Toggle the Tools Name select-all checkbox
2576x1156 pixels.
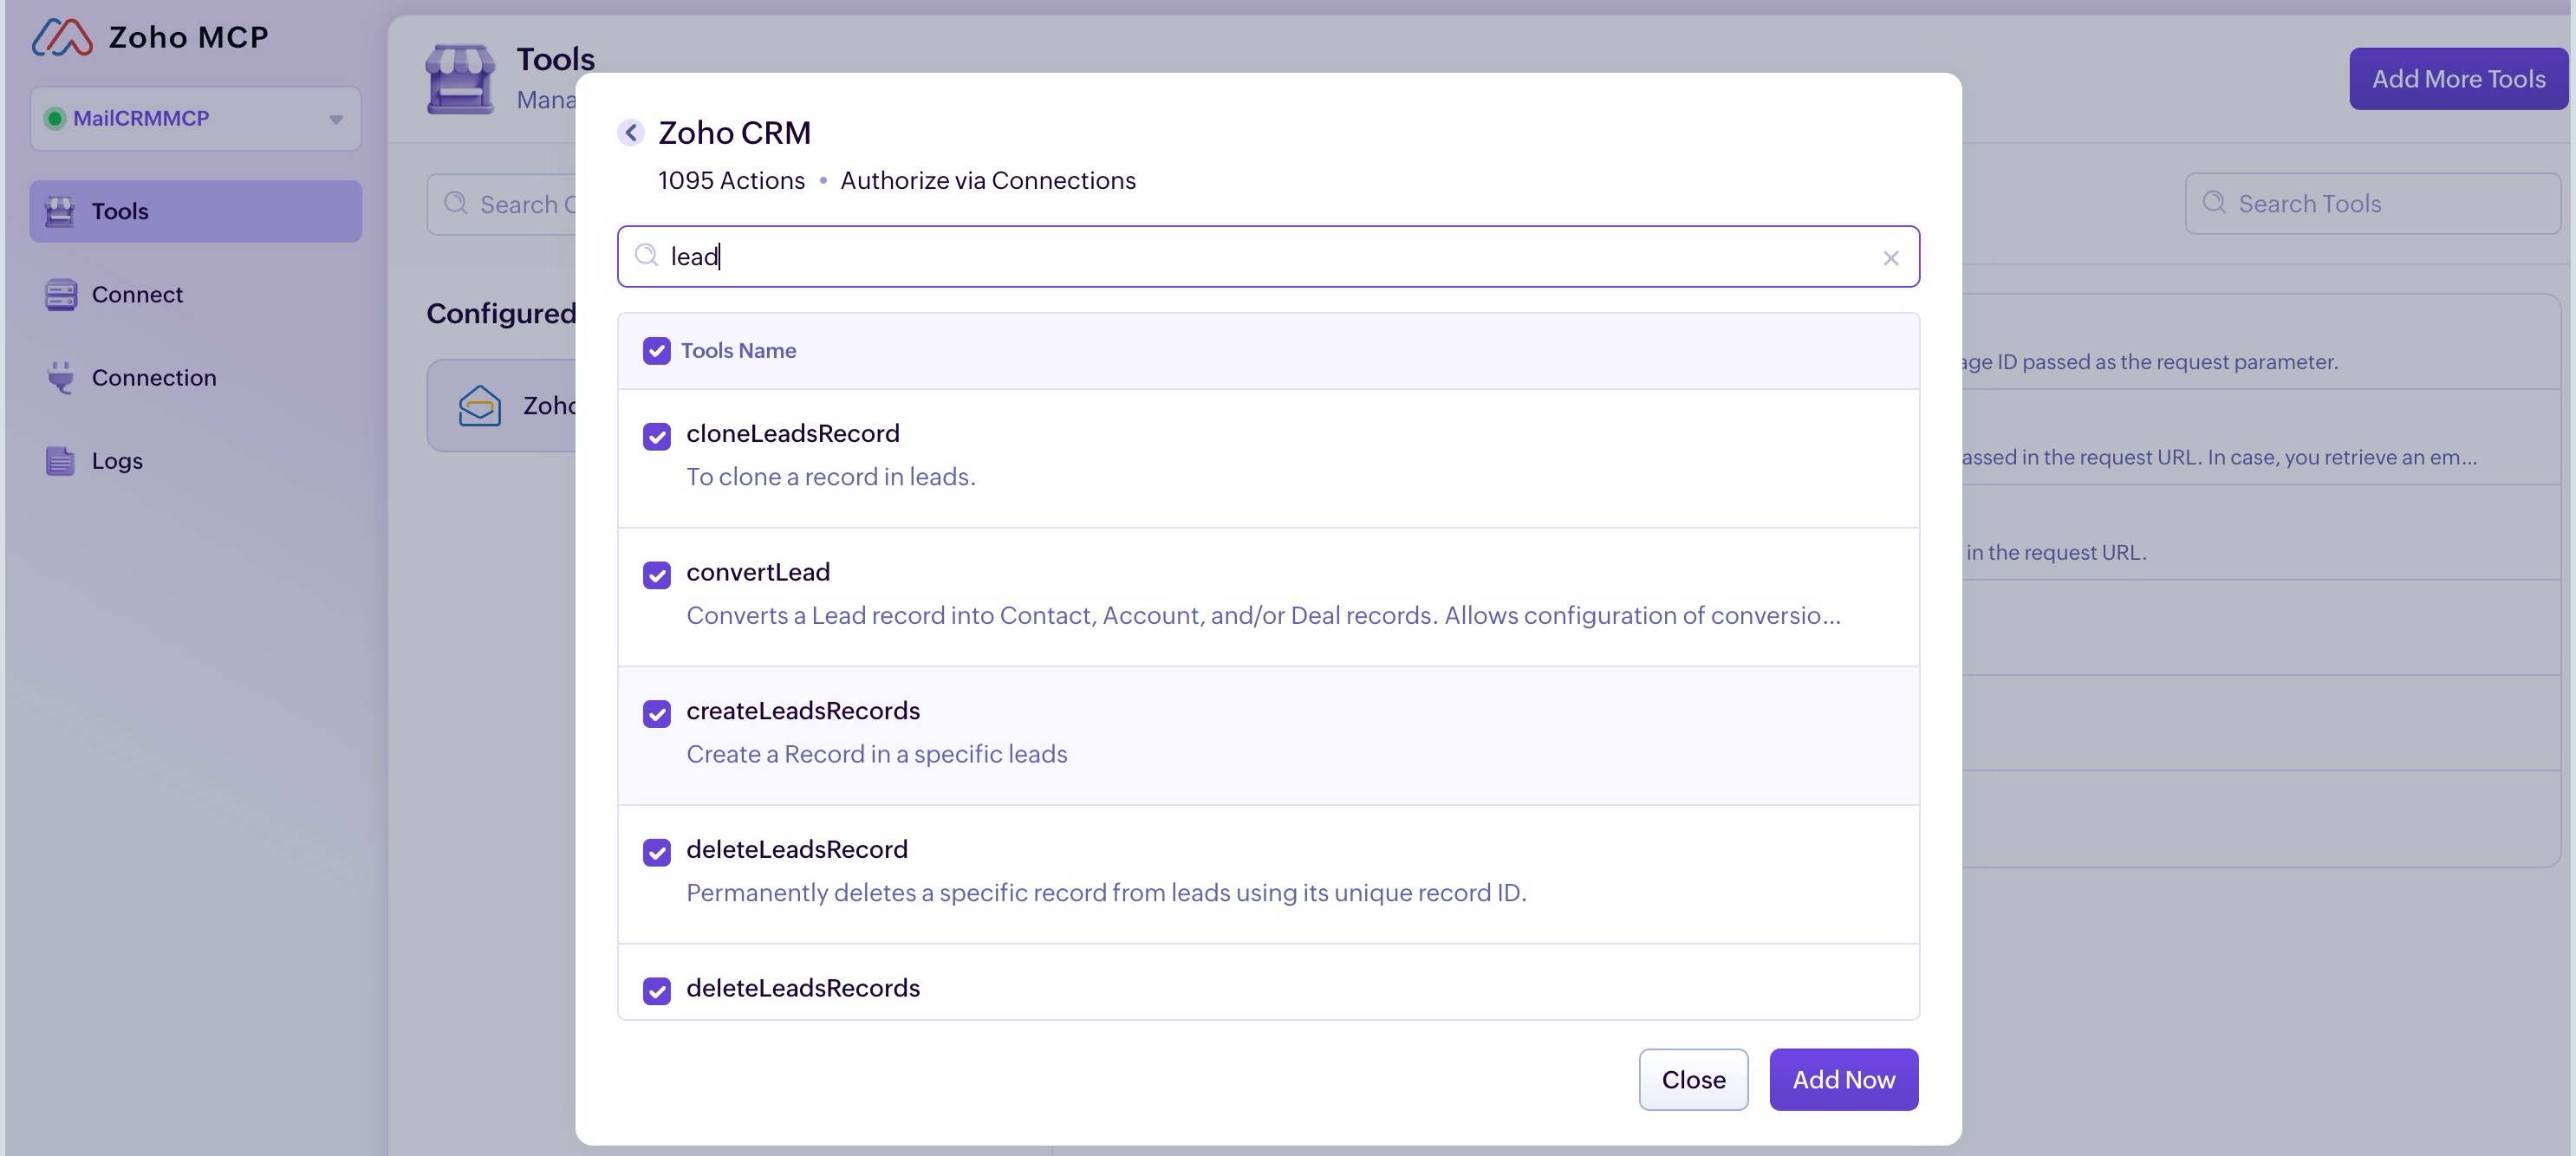(x=656, y=350)
